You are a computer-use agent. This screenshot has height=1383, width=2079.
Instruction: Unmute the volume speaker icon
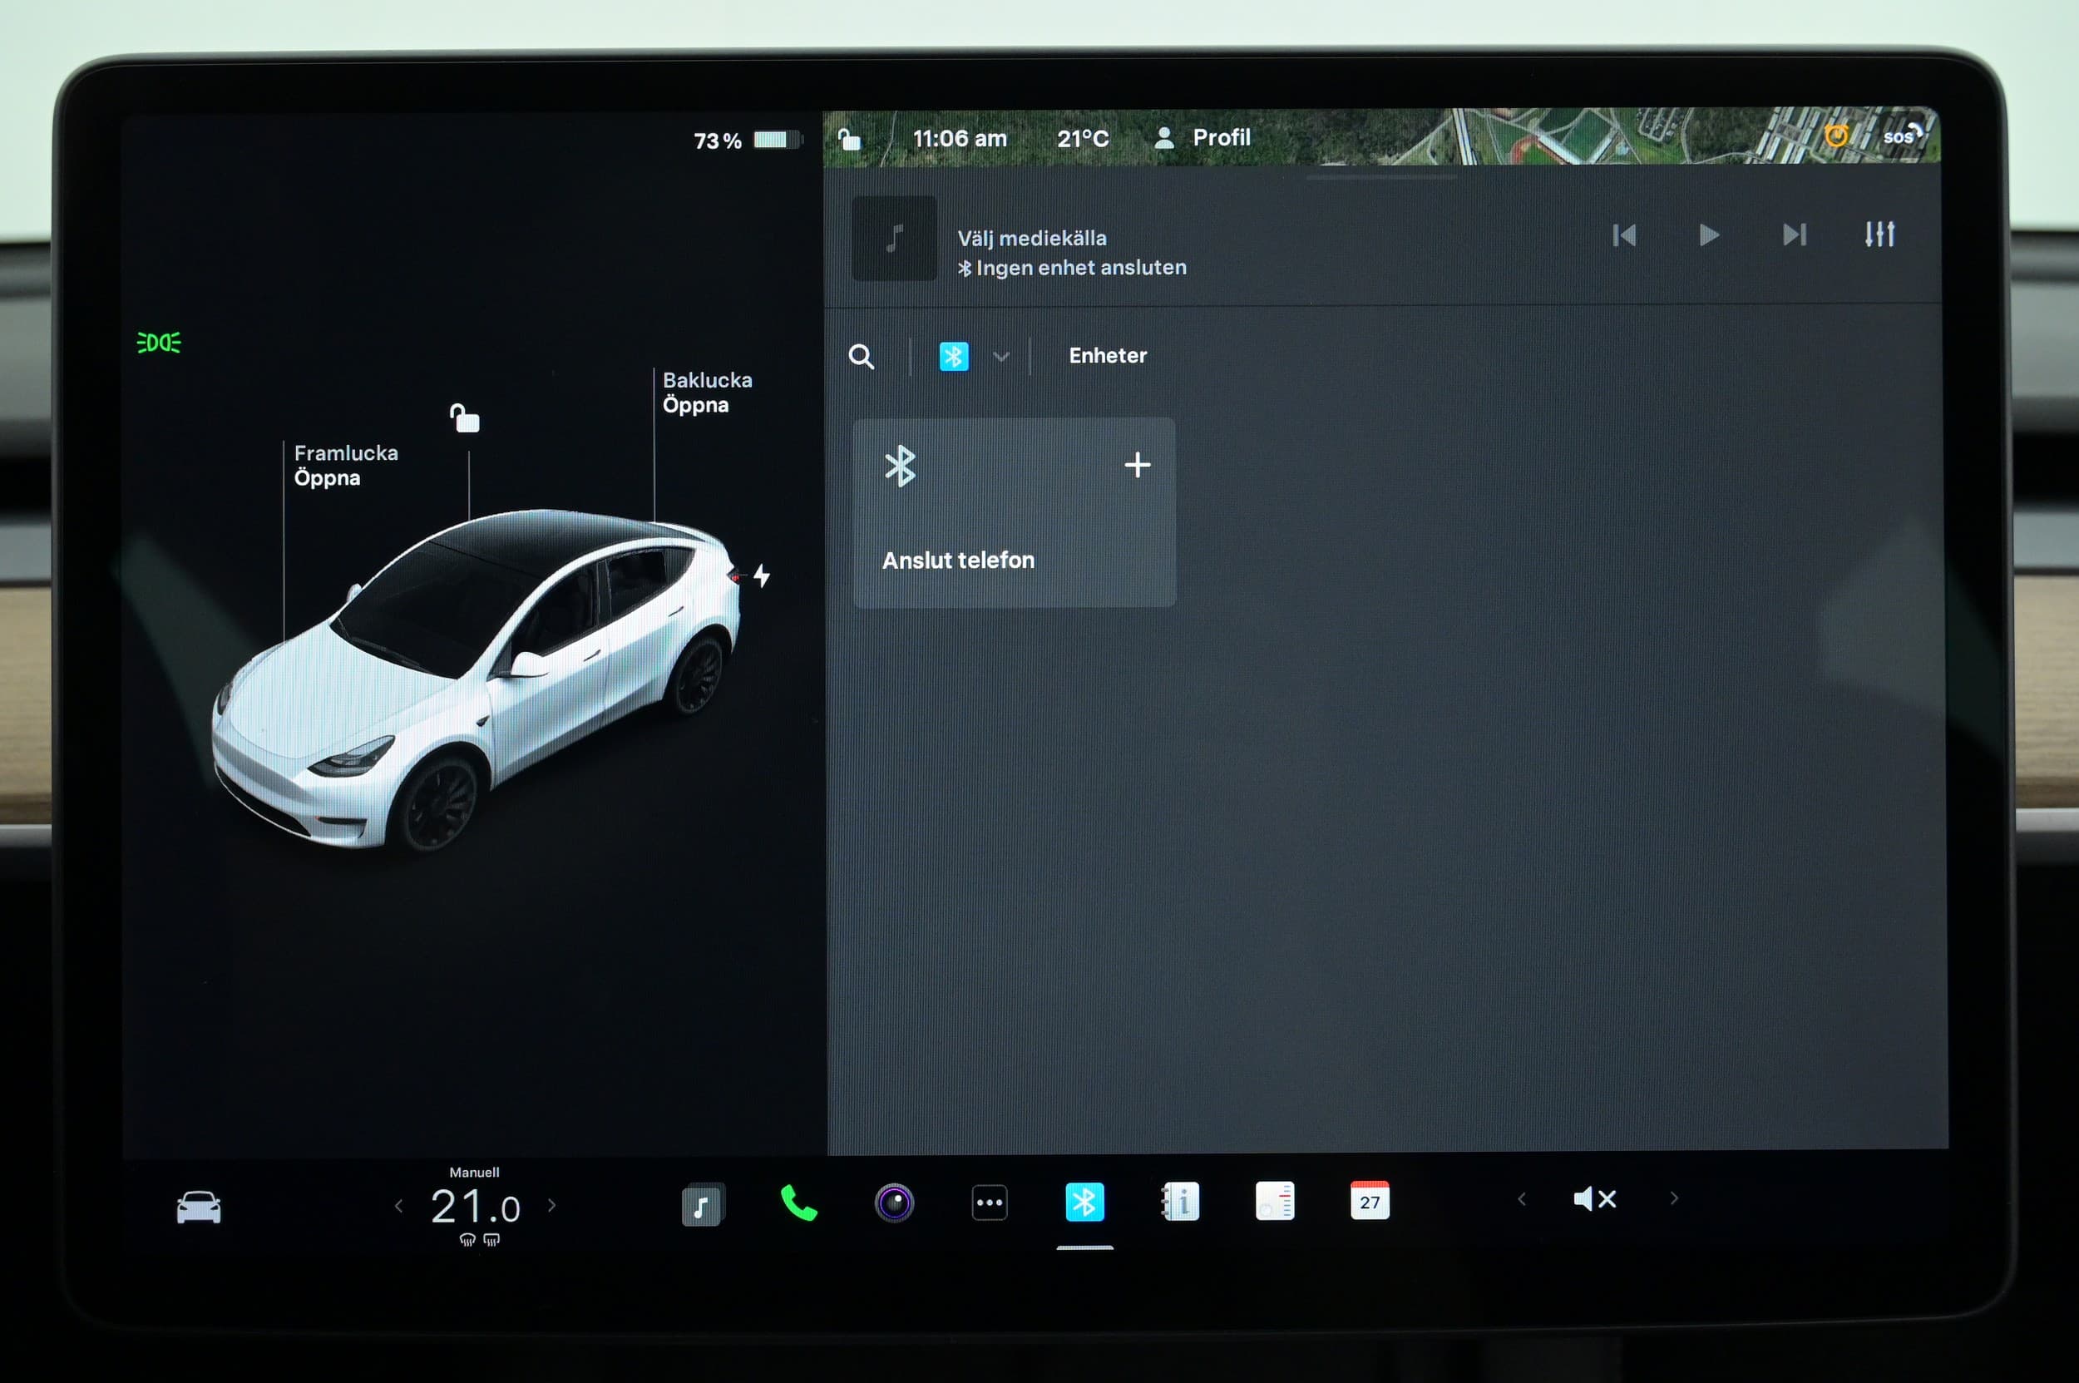coord(1595,1198)
